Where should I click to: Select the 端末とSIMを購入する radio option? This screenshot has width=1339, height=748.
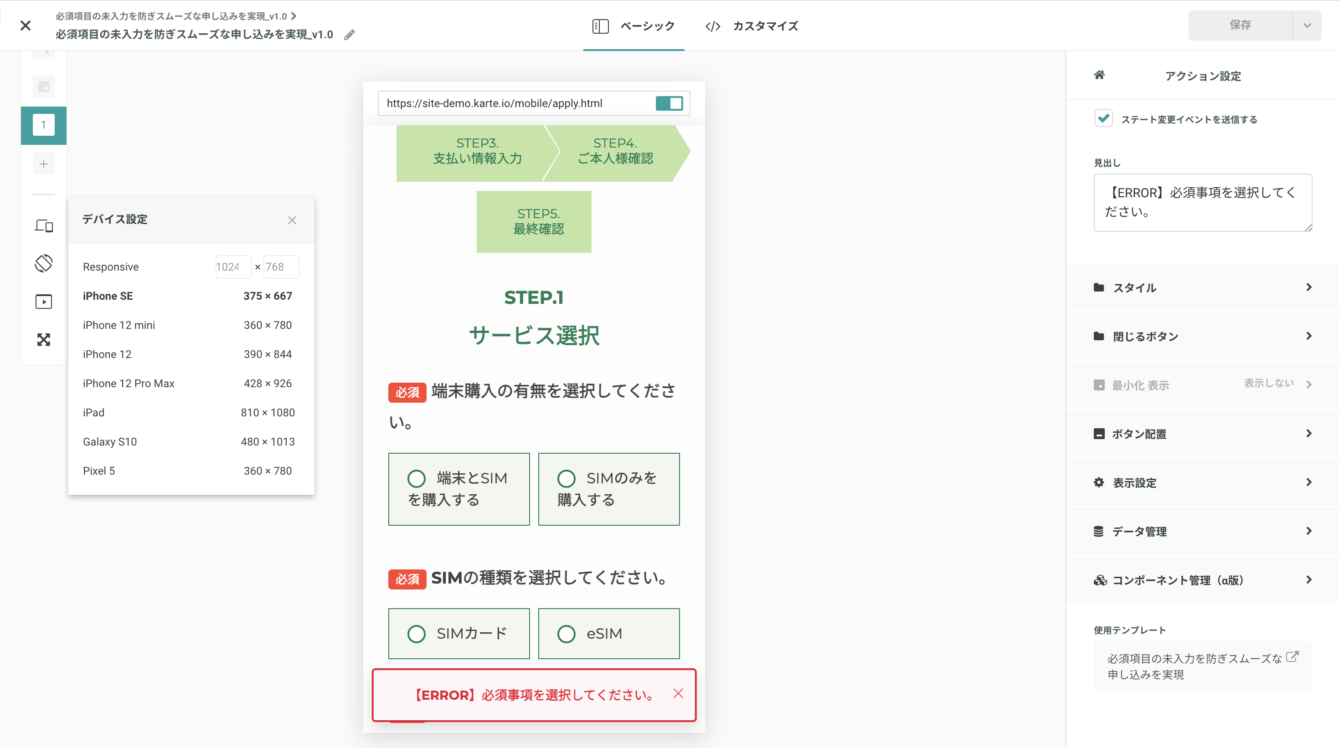click(x=417, y=478)
